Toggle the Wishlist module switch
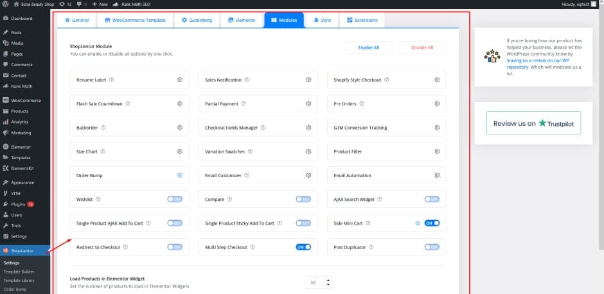Viewport: 604px width, 294px height. [175, 200]
